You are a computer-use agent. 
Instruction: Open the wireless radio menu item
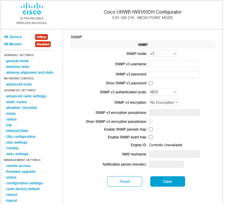pos(18,67)
